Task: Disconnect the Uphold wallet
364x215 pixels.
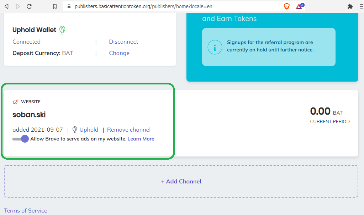Action: [123, 42]
